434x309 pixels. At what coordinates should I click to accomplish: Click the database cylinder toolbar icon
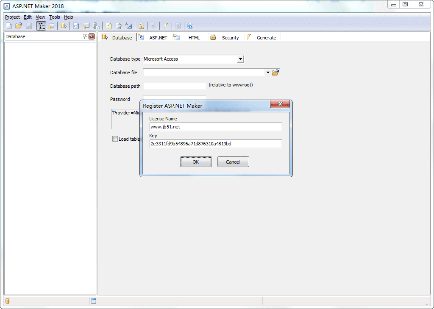pyautogui.click(x=64, y=26)
